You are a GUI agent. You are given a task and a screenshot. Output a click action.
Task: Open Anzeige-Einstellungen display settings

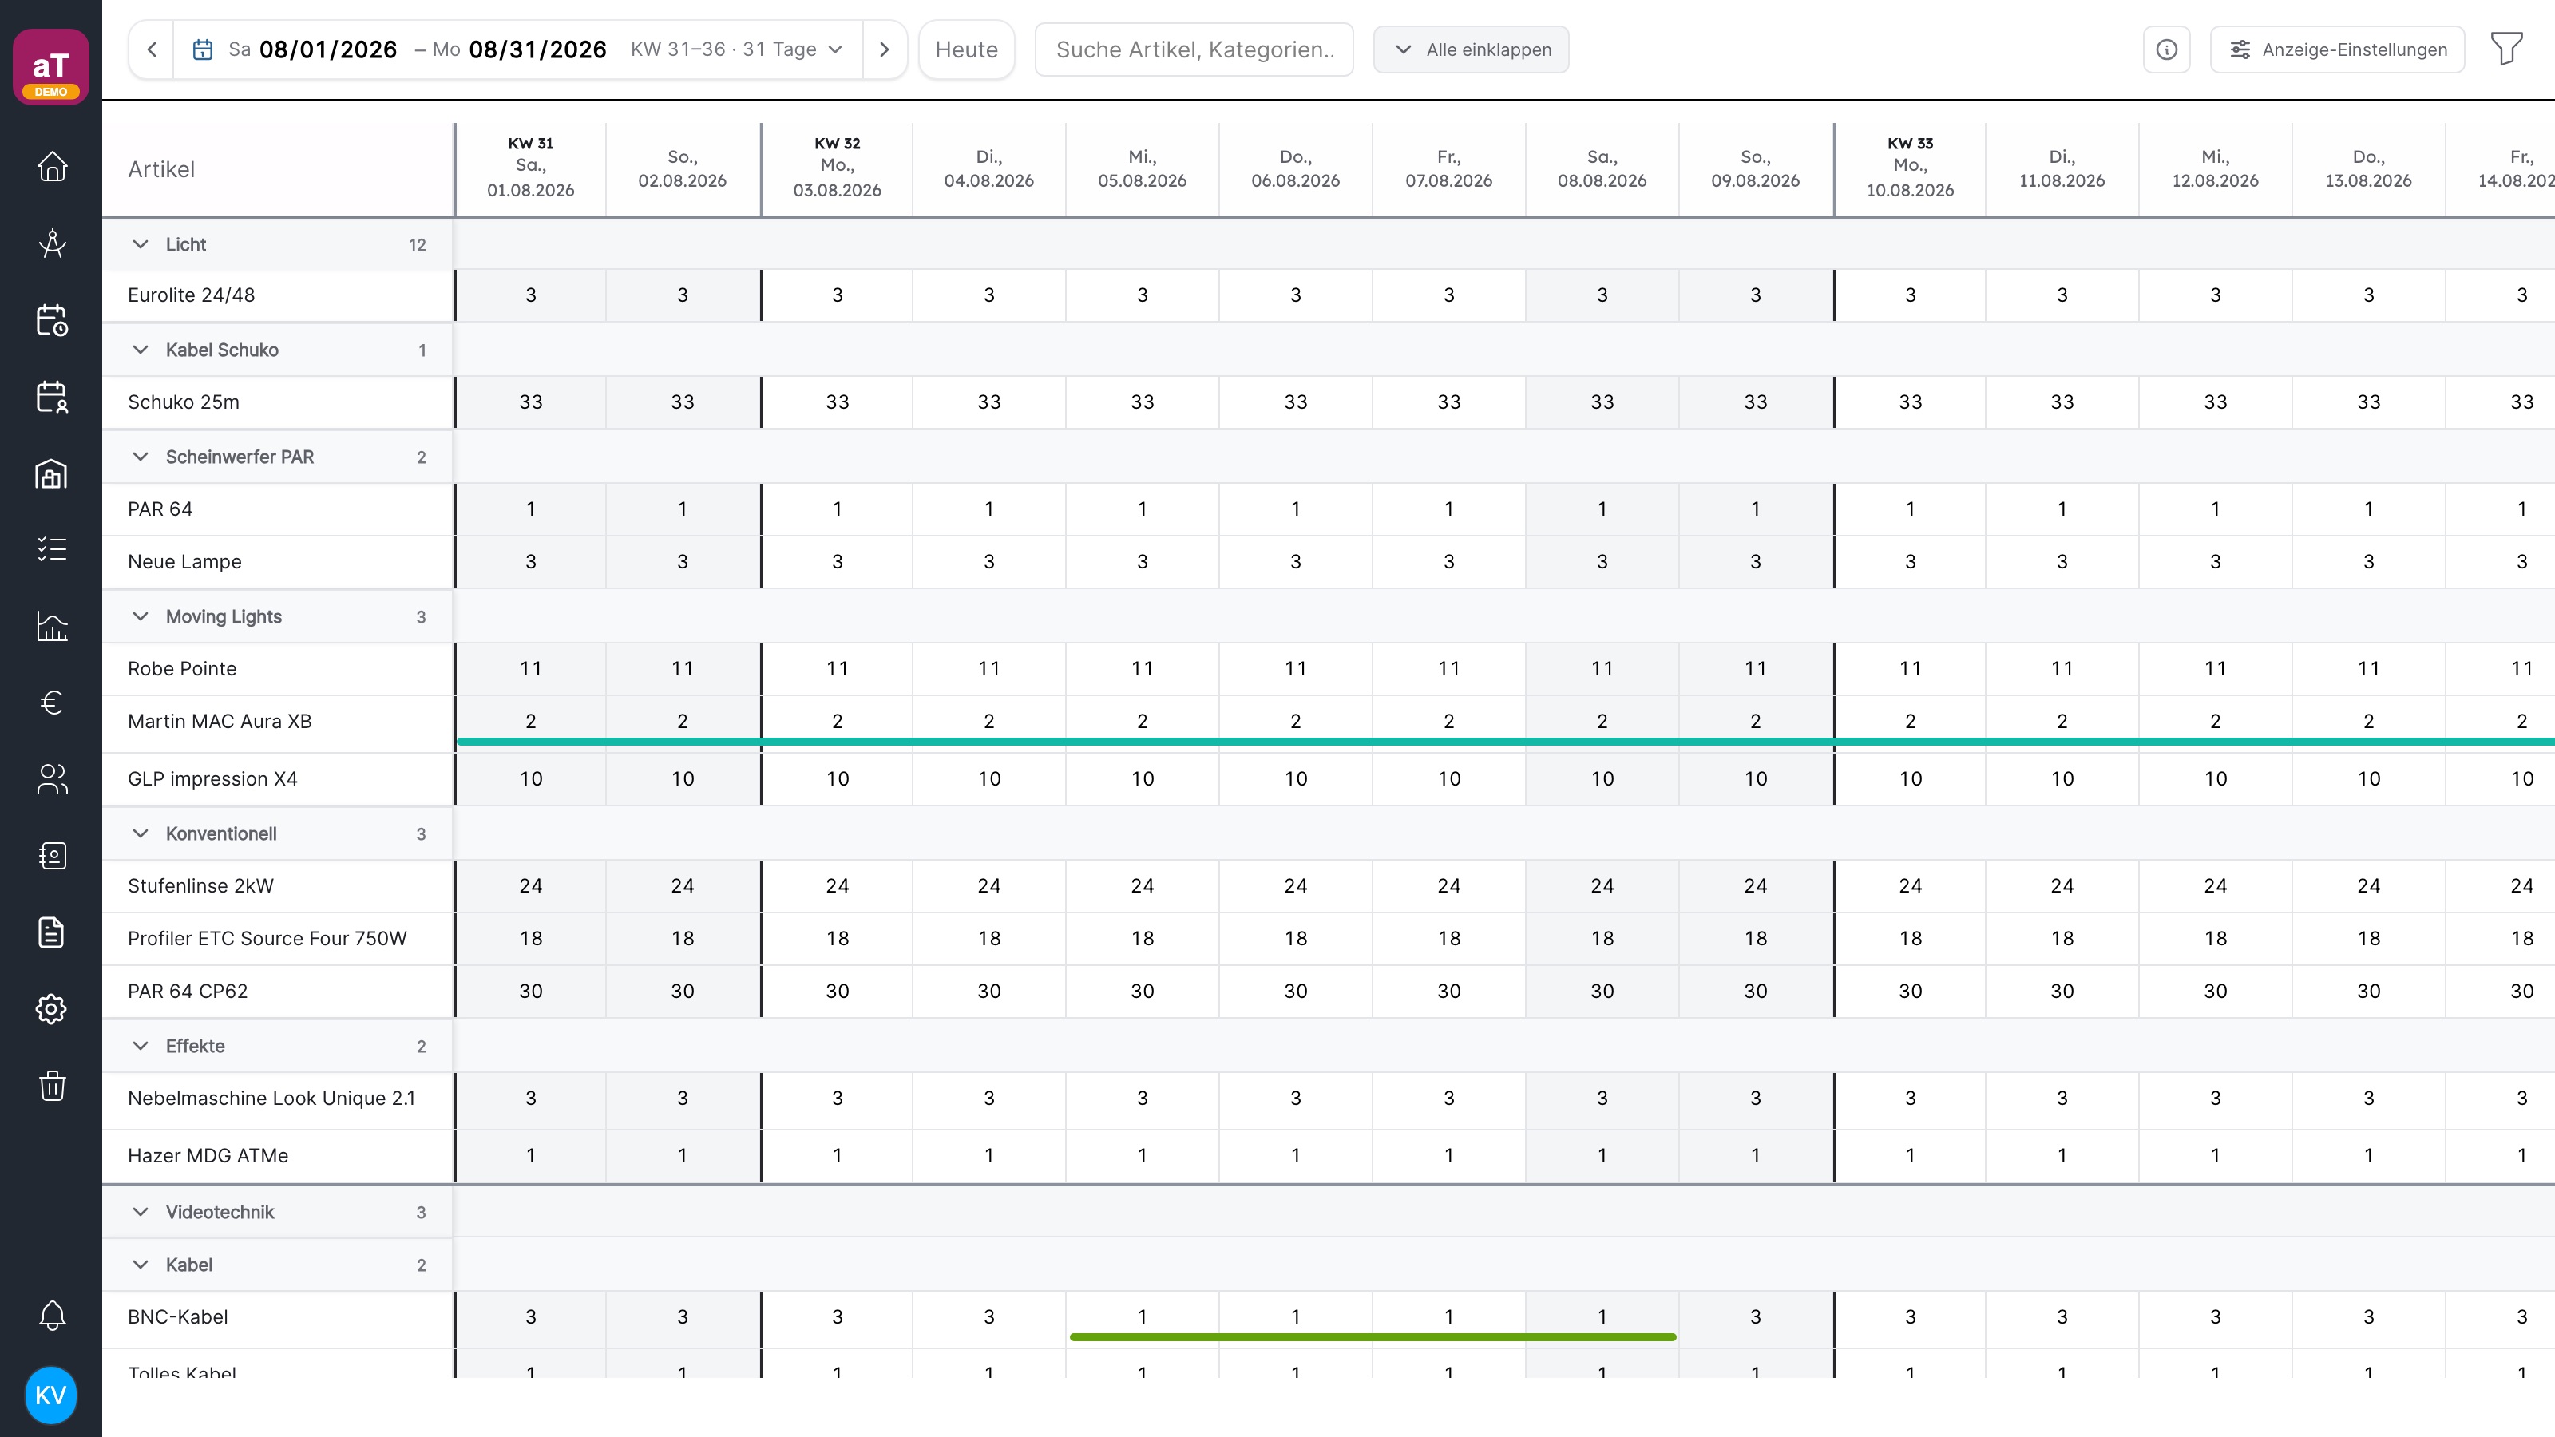click(x=2337, y=49)
